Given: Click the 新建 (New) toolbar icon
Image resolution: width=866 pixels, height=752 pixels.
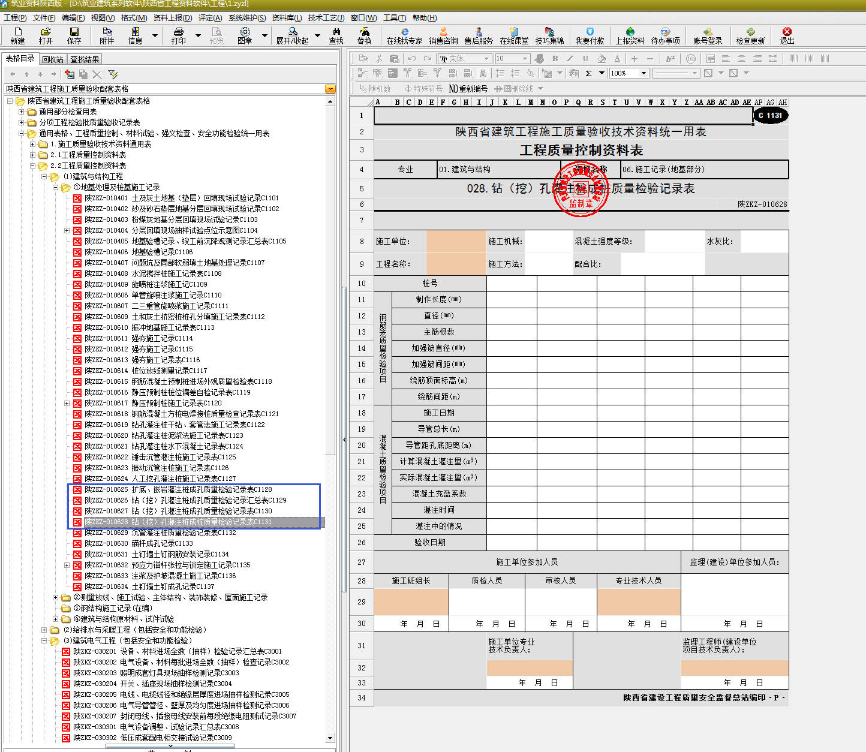Looking at the screenshot, I should coord(17,35).
